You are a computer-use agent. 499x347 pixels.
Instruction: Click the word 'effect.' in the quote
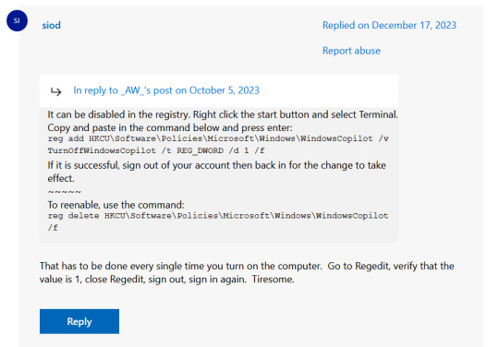coord(61,179)
